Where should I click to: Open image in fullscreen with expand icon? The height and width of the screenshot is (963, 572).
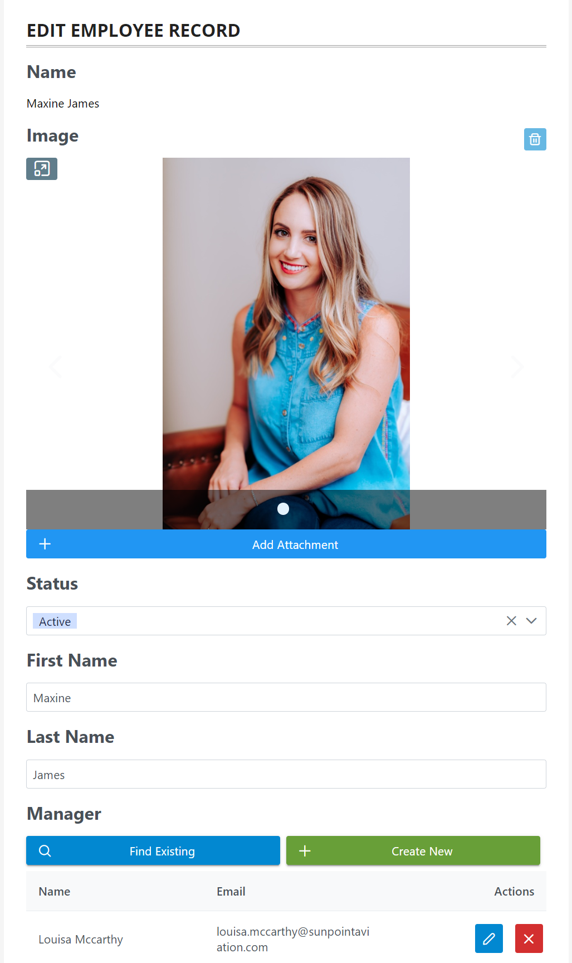click(x=42, y=169)
